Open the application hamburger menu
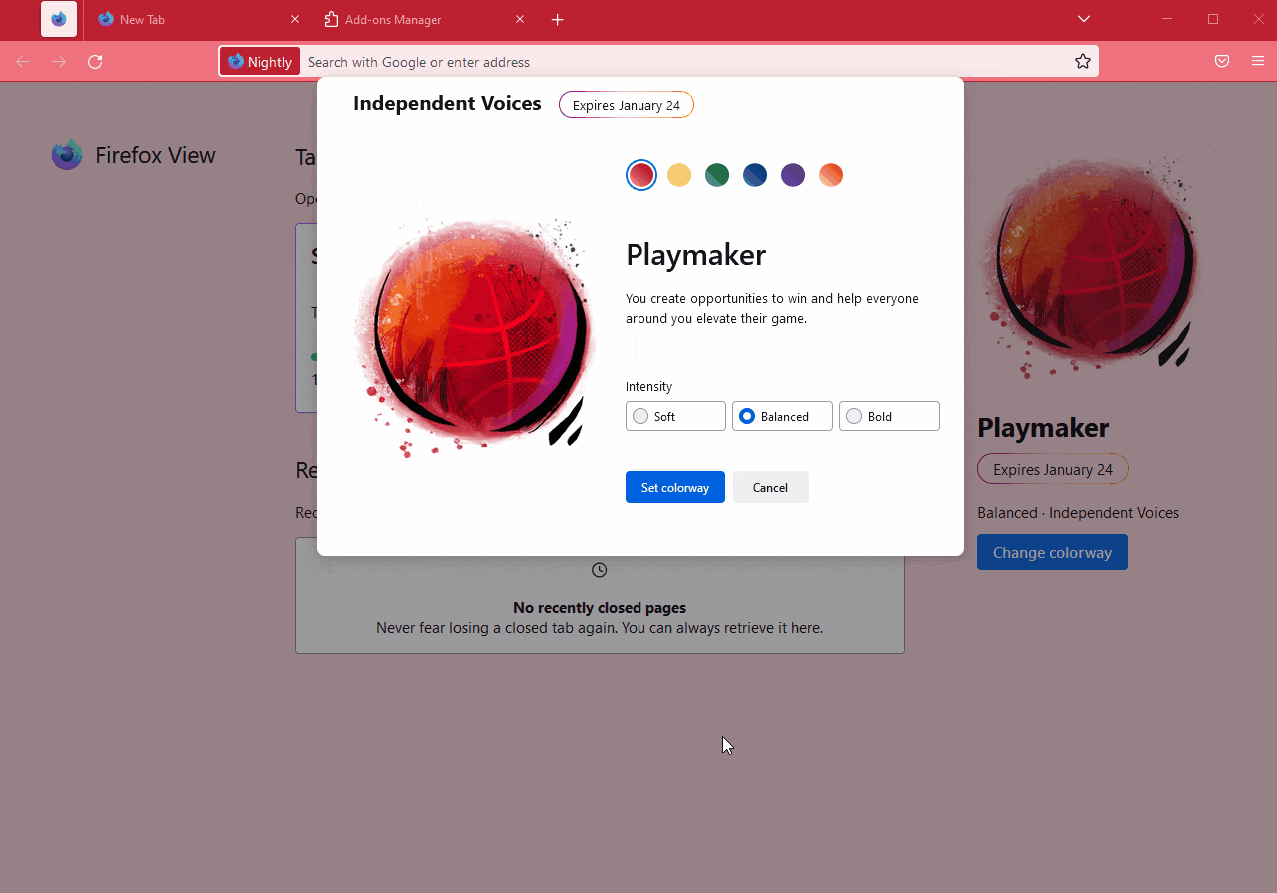The height and width of the screenshot is (893, 1277). click(x=1258, y=61)
